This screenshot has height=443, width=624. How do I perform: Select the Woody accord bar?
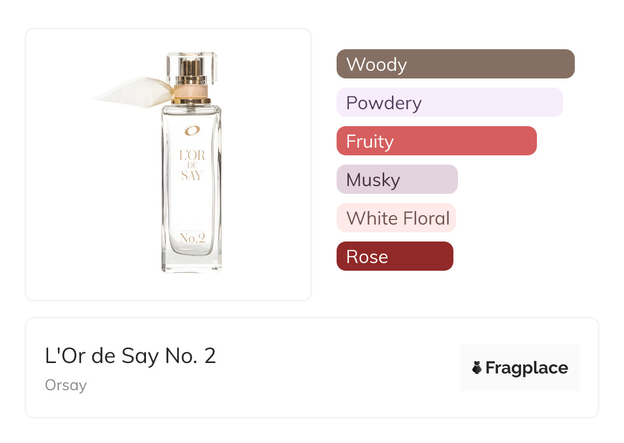[455, 64]
